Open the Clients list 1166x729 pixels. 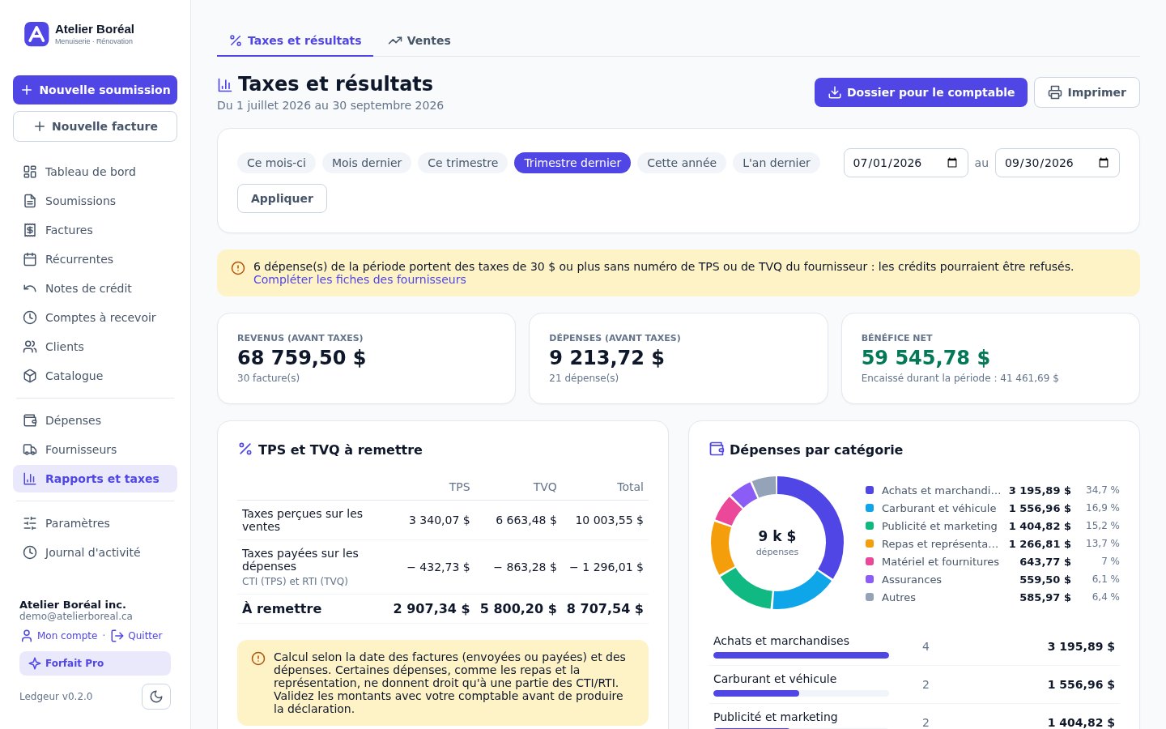95,347
